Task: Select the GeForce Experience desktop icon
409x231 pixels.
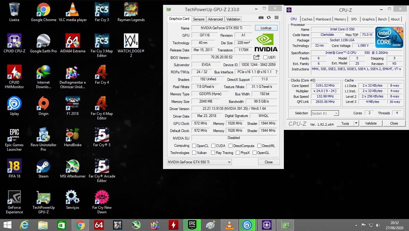Action: point(14,202)
